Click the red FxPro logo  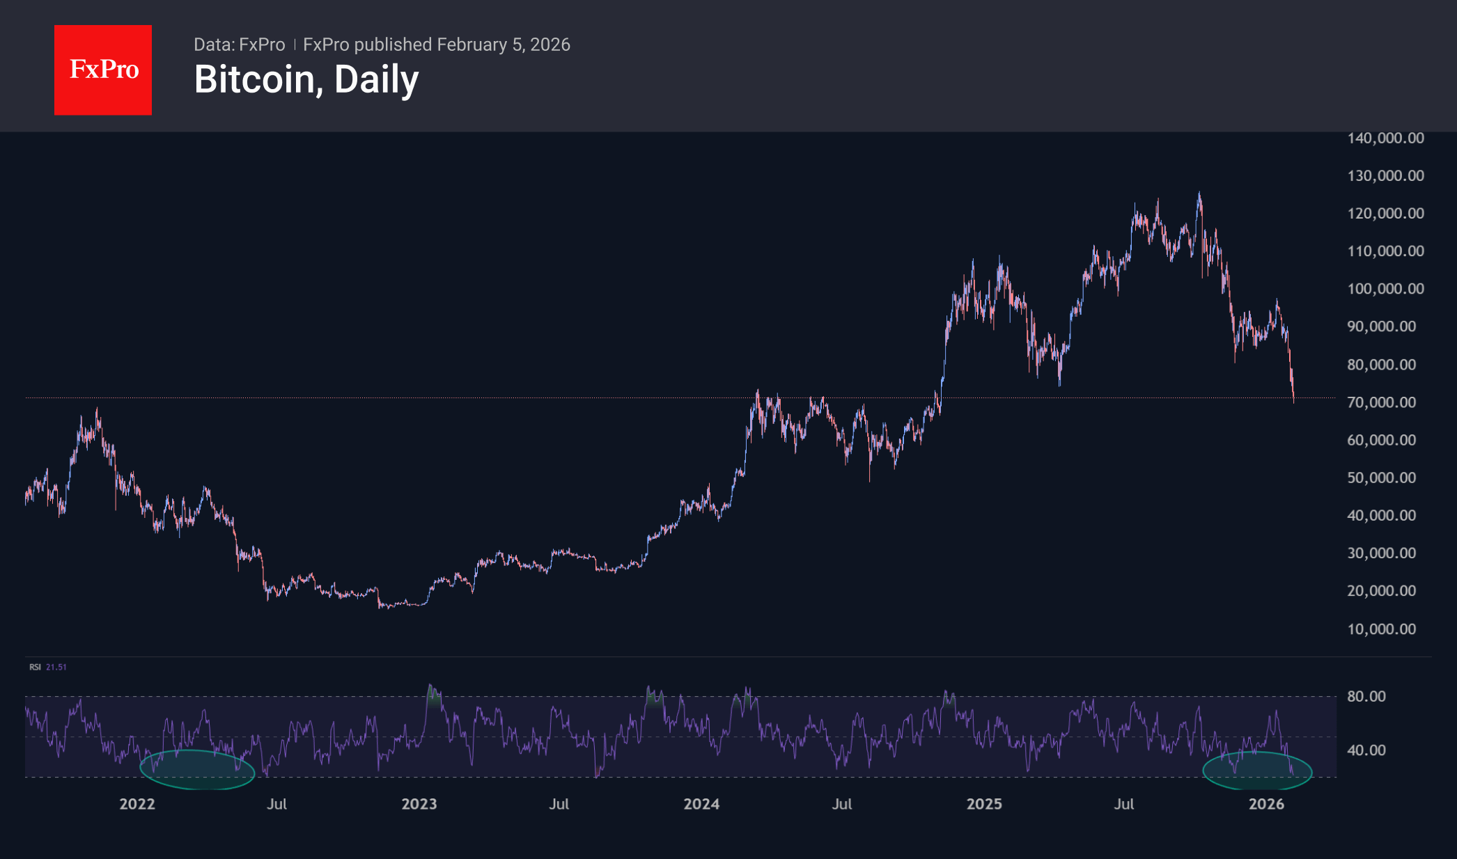pyautogui.click(x=103, y=70)
